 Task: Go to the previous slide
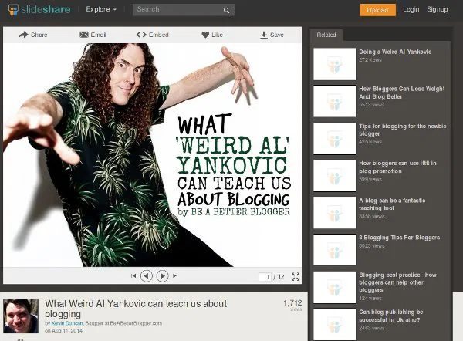tap(147, 275)
